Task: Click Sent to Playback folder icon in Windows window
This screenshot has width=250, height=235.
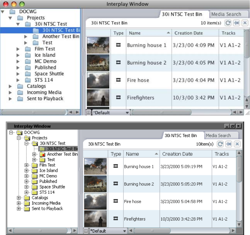Action: click(x=27, y=209)
